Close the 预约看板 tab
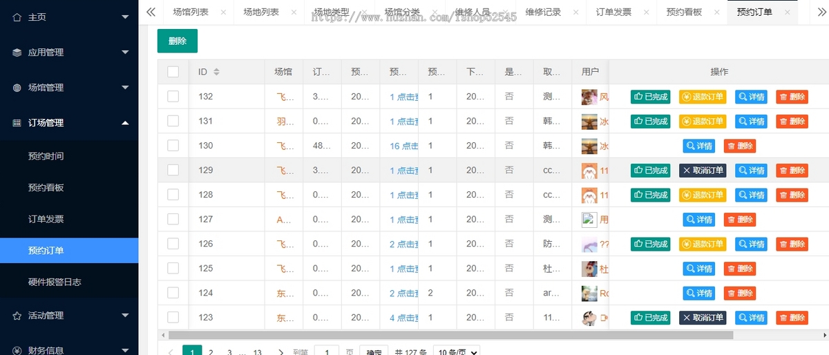This screenshot has width=829, height=355. [x=716, y=12]
